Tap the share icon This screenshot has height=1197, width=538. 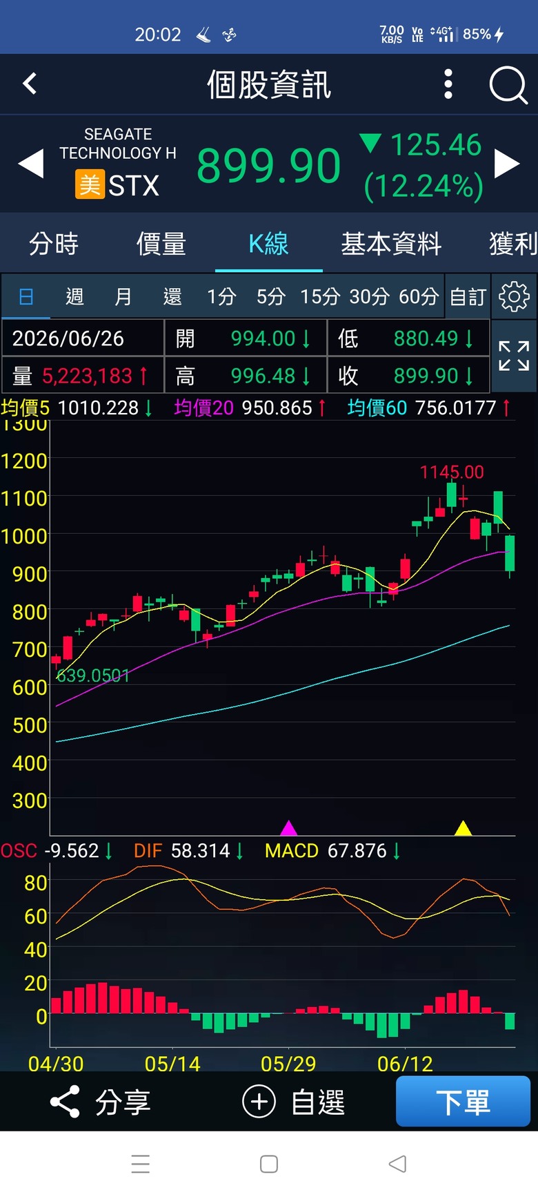coord(65,1102)
